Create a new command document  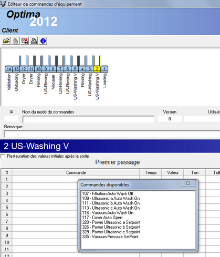tap(15, 41)
